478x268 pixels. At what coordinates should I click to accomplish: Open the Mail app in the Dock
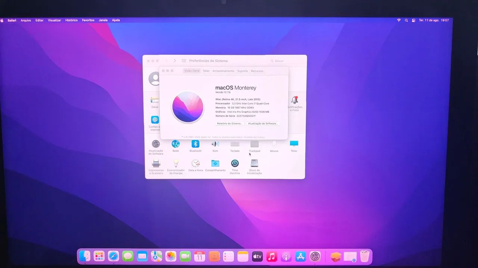point(142,256)
